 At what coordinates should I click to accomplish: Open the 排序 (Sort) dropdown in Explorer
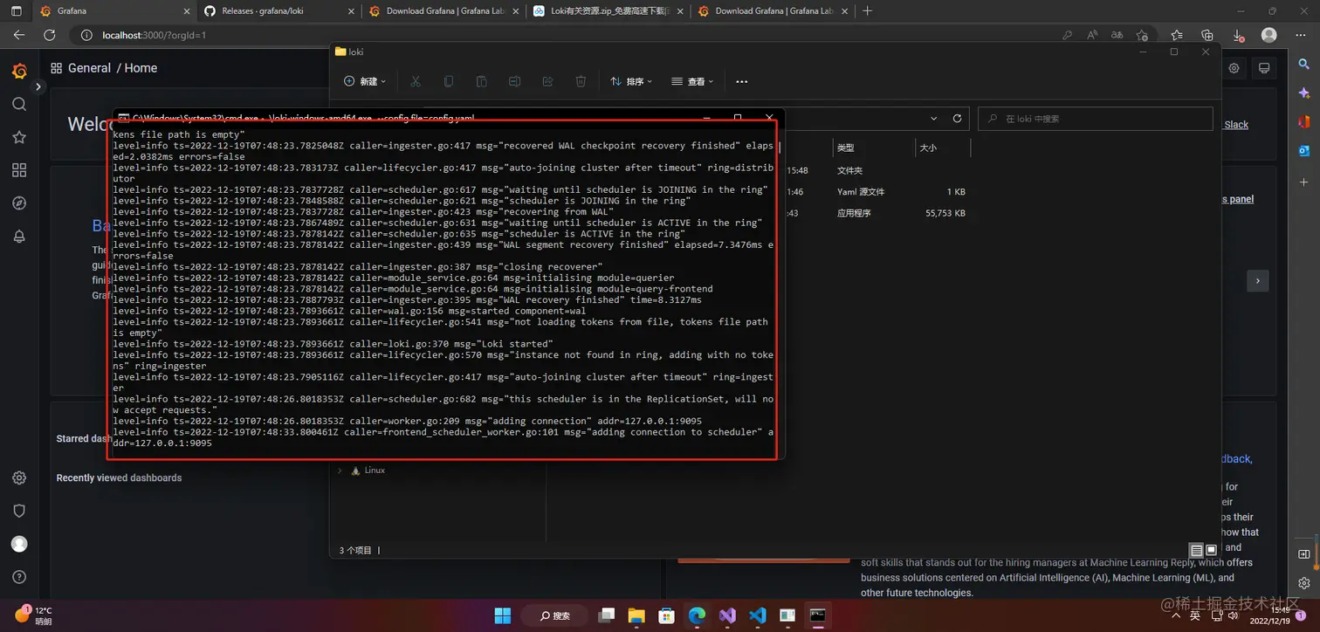631,81
